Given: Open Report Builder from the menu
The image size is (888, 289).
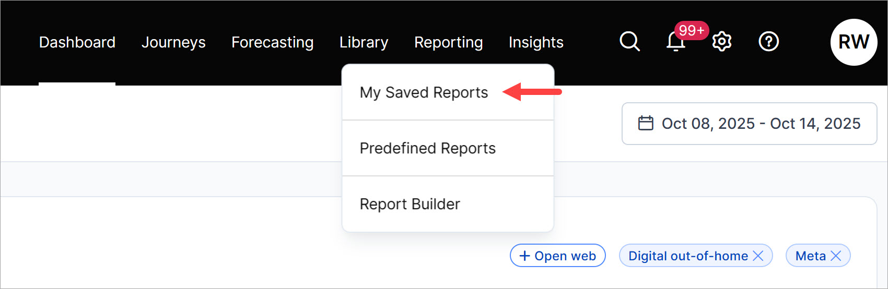Looking at the screenshot, I should coord(410,204).
